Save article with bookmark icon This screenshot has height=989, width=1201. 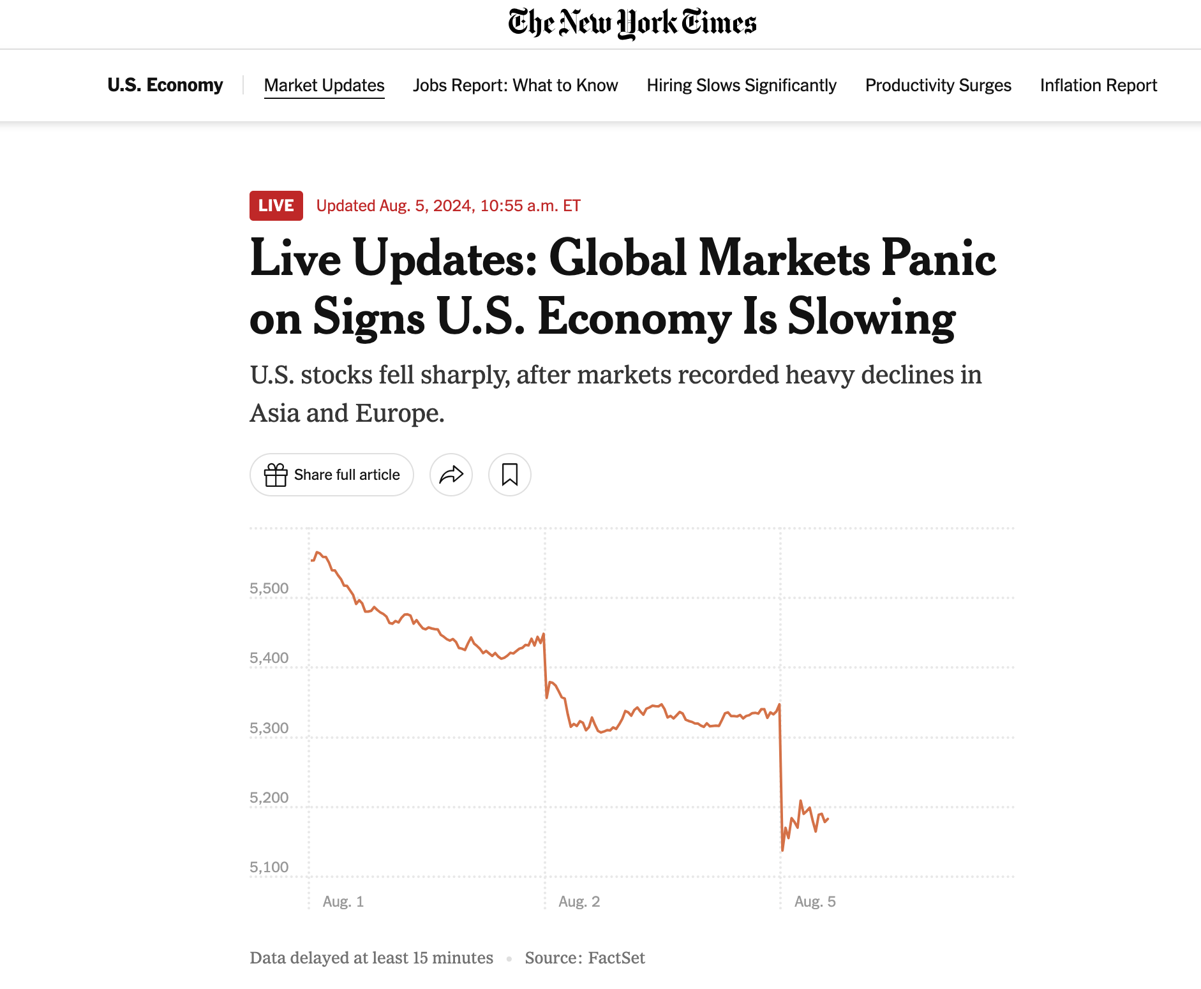pos(510,475)
